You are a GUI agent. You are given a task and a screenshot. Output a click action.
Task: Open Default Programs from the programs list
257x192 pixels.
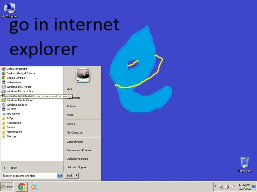pos(32,69)
